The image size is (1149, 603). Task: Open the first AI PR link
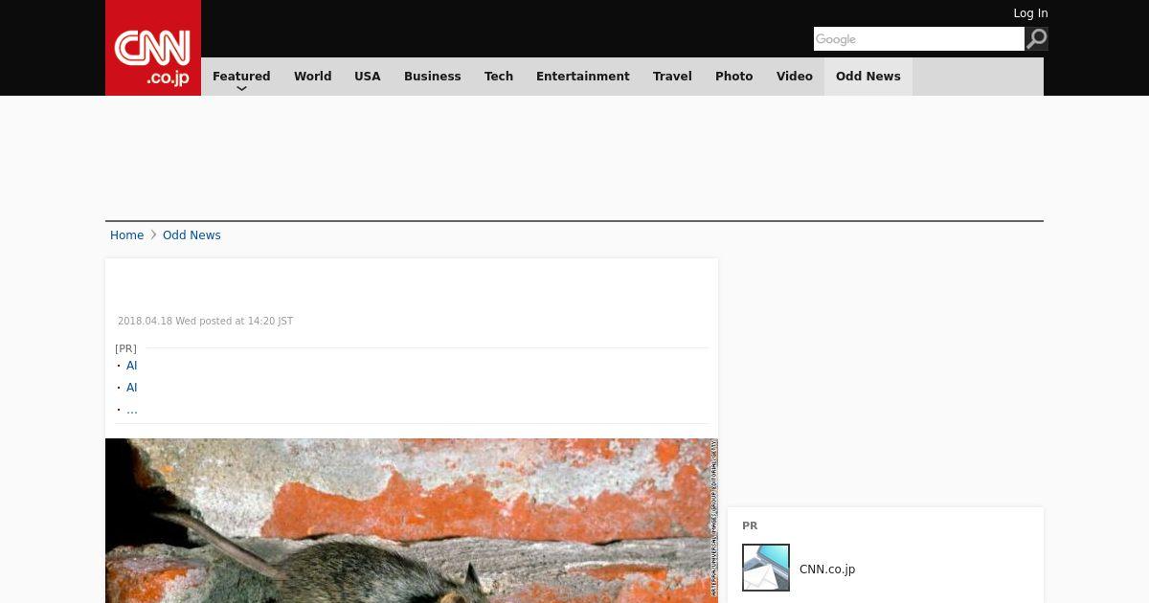click(x=132, y=366)
